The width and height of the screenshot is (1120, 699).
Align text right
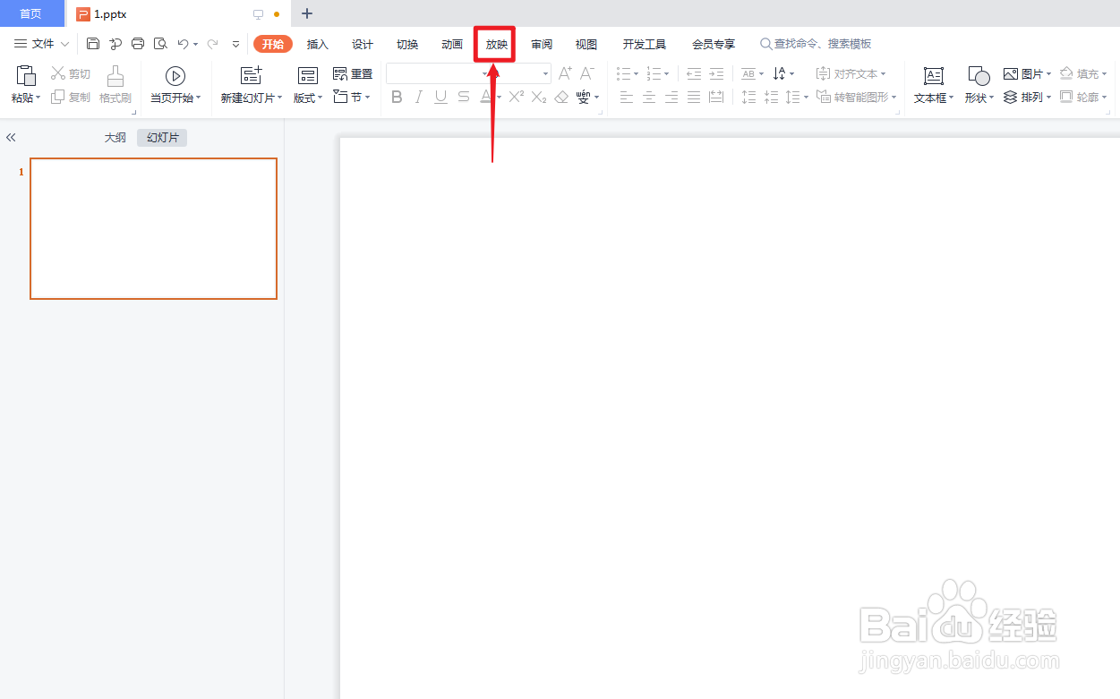pyautogui.click(x=671, y=97)
